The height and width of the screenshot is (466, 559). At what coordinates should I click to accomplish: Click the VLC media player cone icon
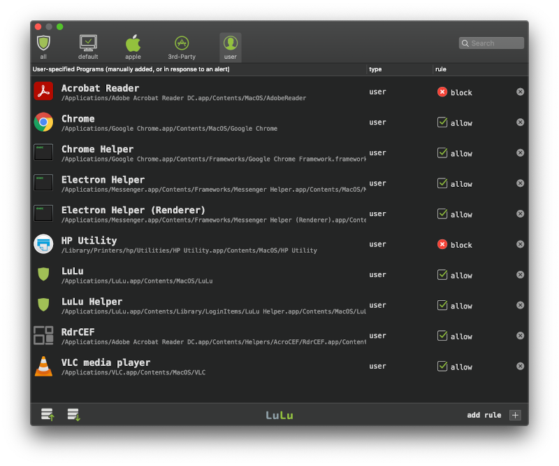tap(43, 366)
